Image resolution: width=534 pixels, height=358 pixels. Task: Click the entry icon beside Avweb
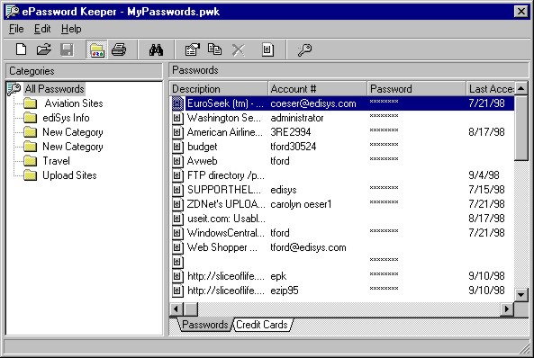click(x=177, y=161)
